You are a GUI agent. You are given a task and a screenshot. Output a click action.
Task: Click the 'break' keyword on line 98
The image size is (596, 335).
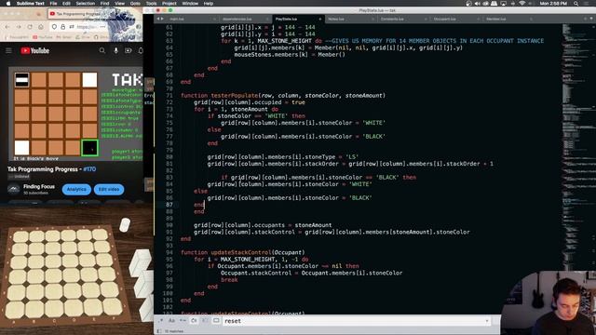click(x=229, y=280)
